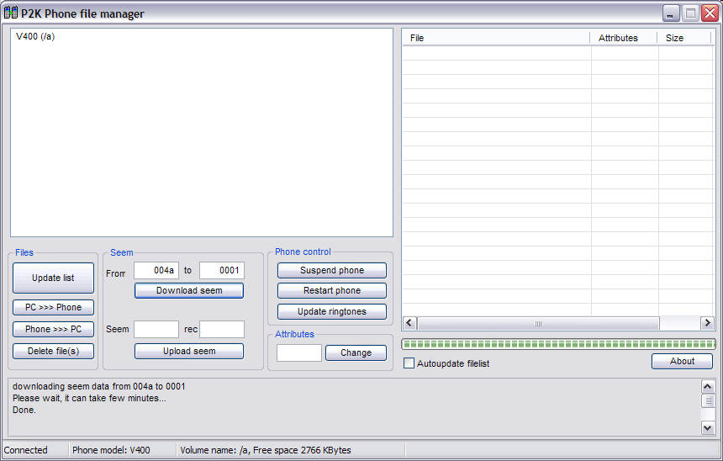Click the PC >>> Phone upload button

click(x=53, y=308)
